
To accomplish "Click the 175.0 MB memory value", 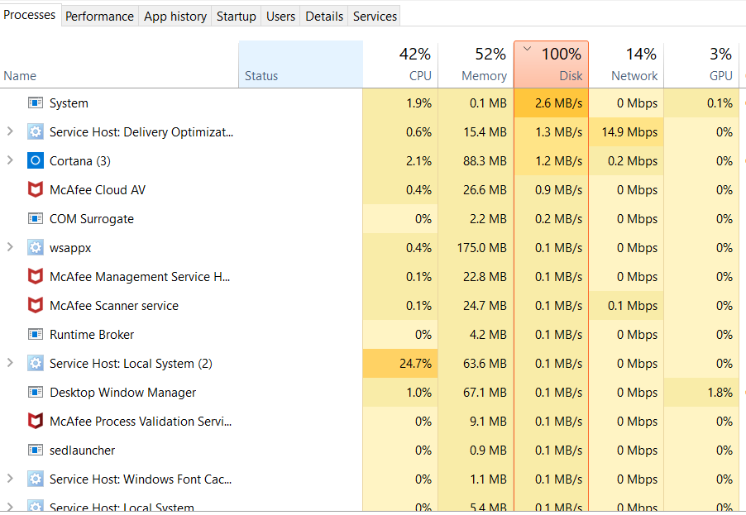I will (476, 248).
